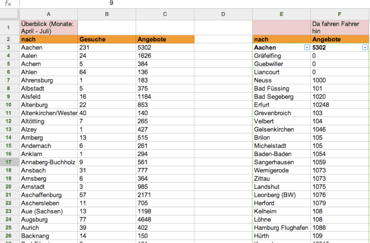The height and width of the screenshot is (243, 370).
Task: Click the Angebote header cell in column C
Action: (165, 39)
